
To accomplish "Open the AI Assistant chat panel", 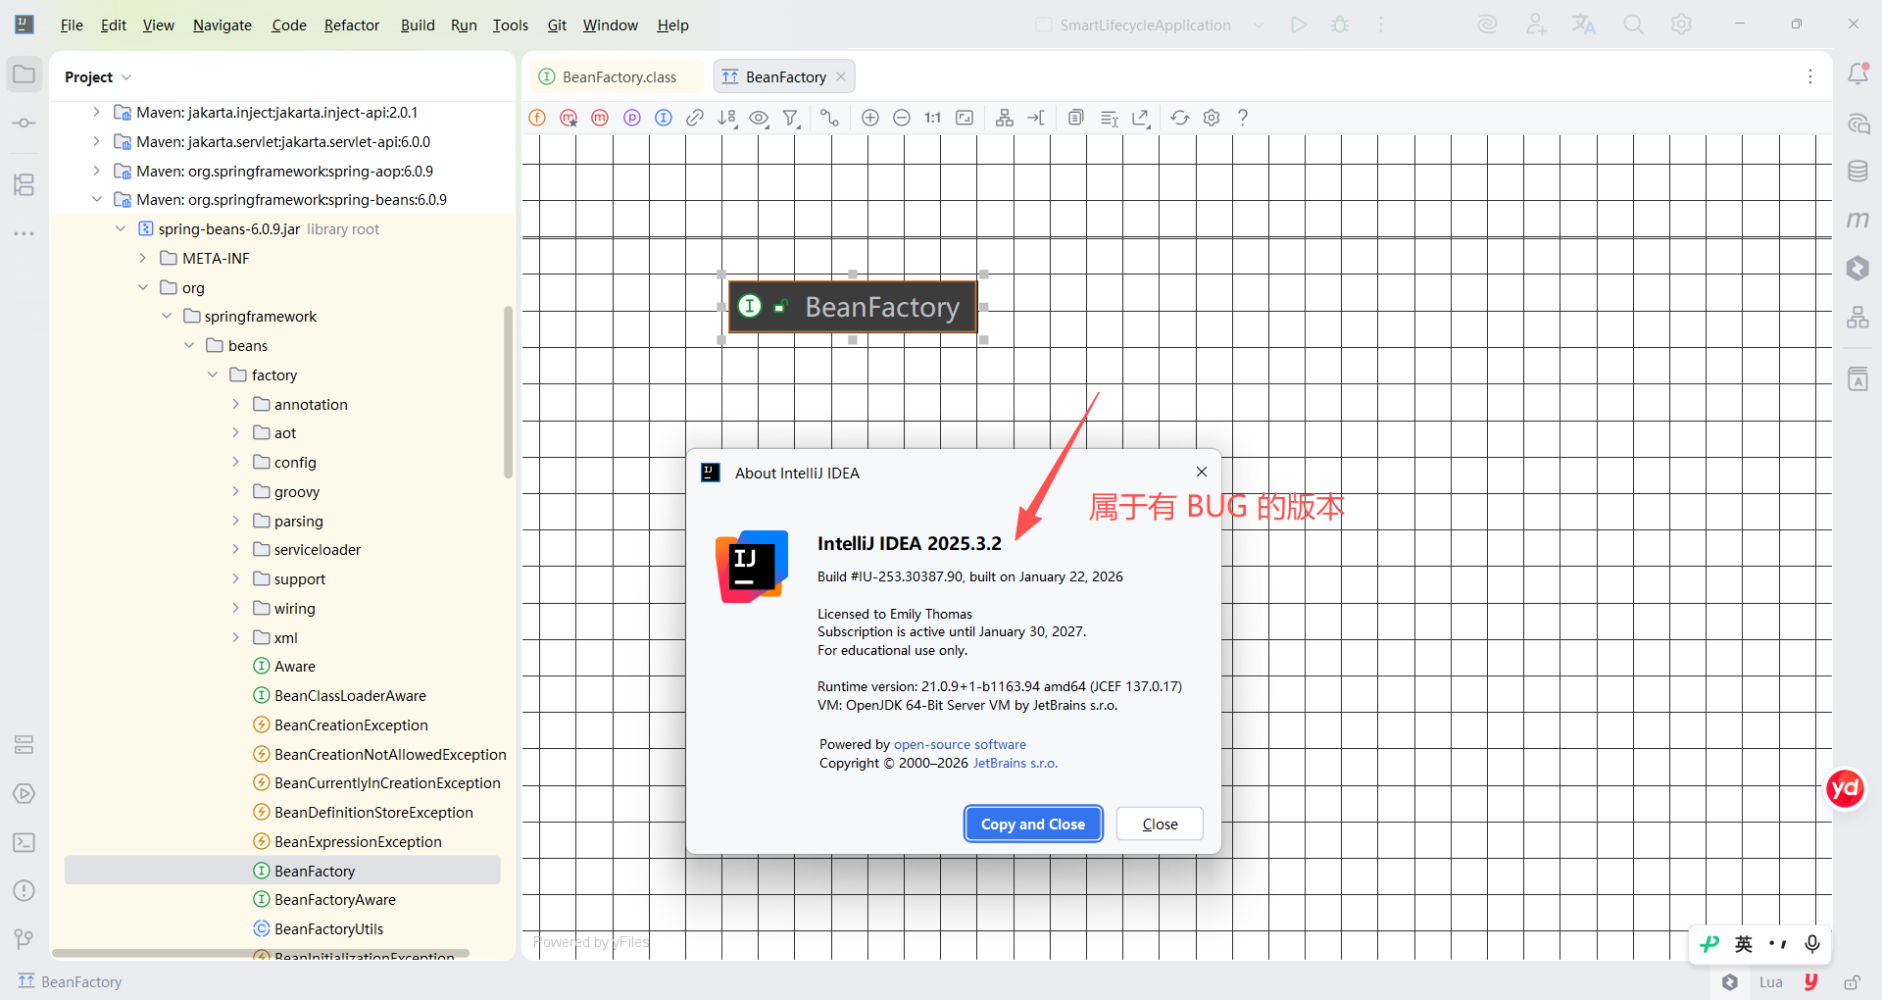I will (x=1857, y=124).
